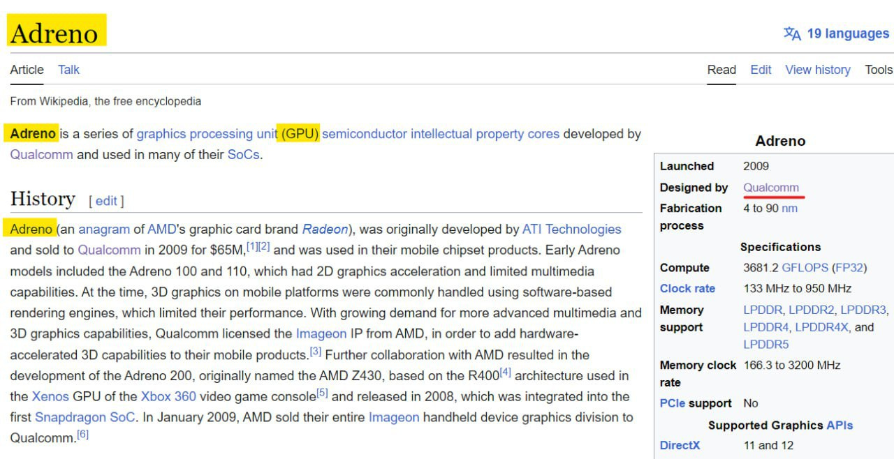This screenshot has height=459, width=894.
Task: Open the LPDDR3 memory link
Action: [863, 309]
